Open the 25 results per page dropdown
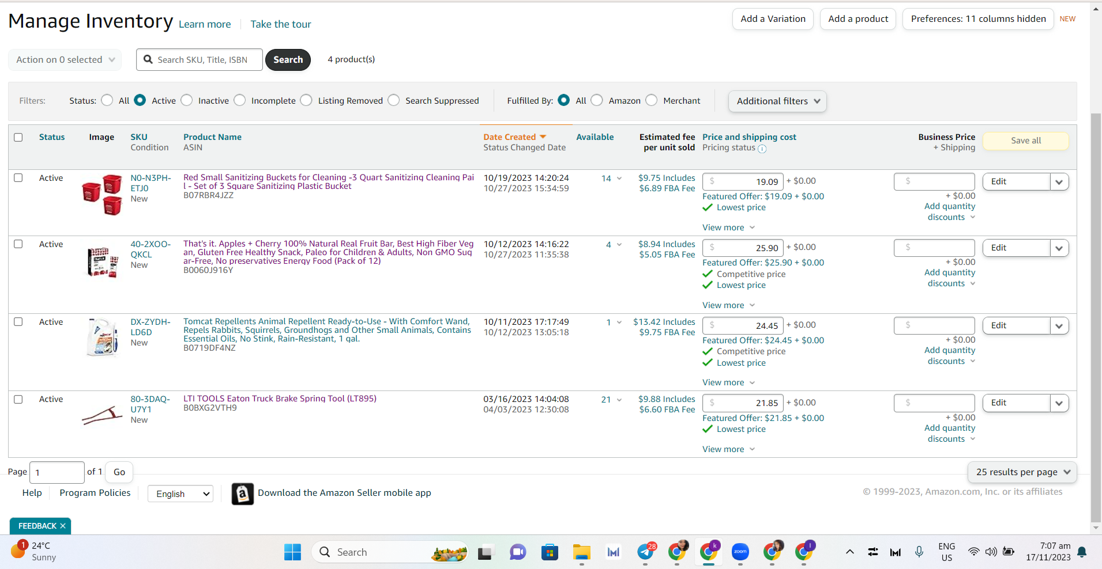1102x569 pixels. tap(1022, 472)
